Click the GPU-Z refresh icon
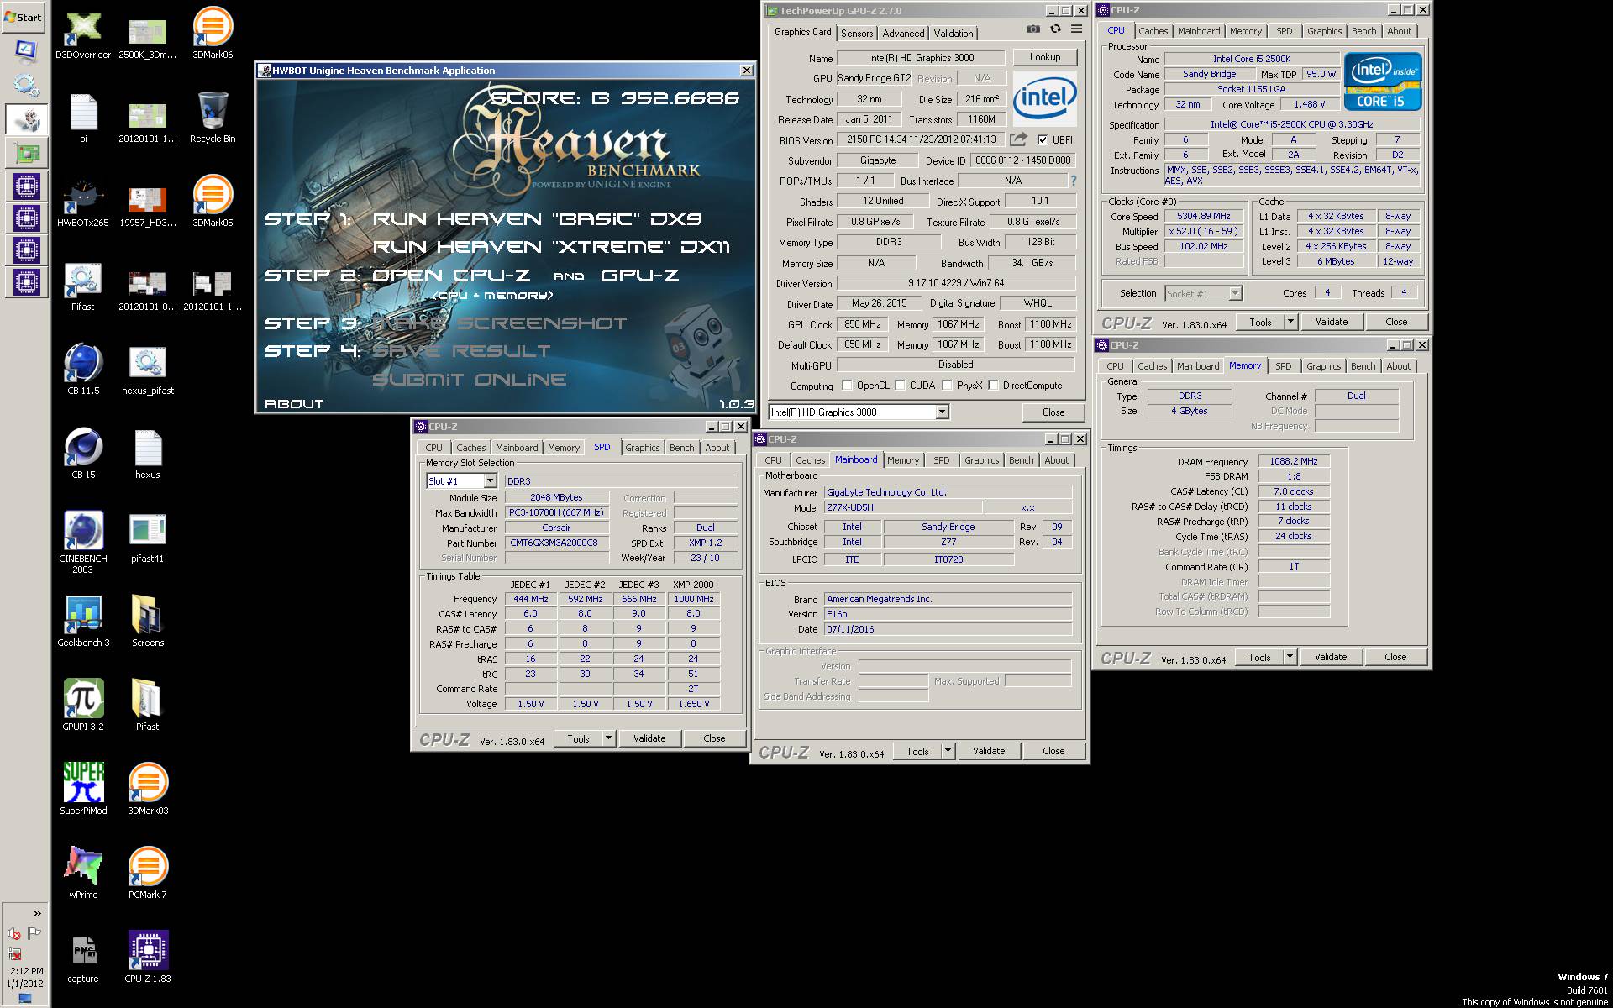The height and width of the screenshot is (1008, 1613). pyautogui.click(x=1055, y=29)
